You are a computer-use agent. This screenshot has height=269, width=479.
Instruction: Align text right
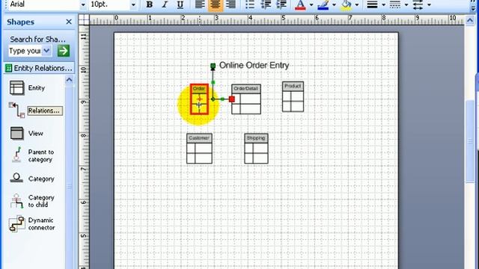[x=231, y=4]
